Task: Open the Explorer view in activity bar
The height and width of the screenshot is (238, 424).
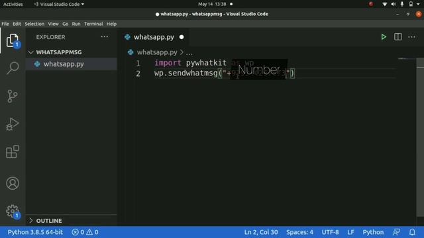Action: pyautogui.click(x=13, y=40)
